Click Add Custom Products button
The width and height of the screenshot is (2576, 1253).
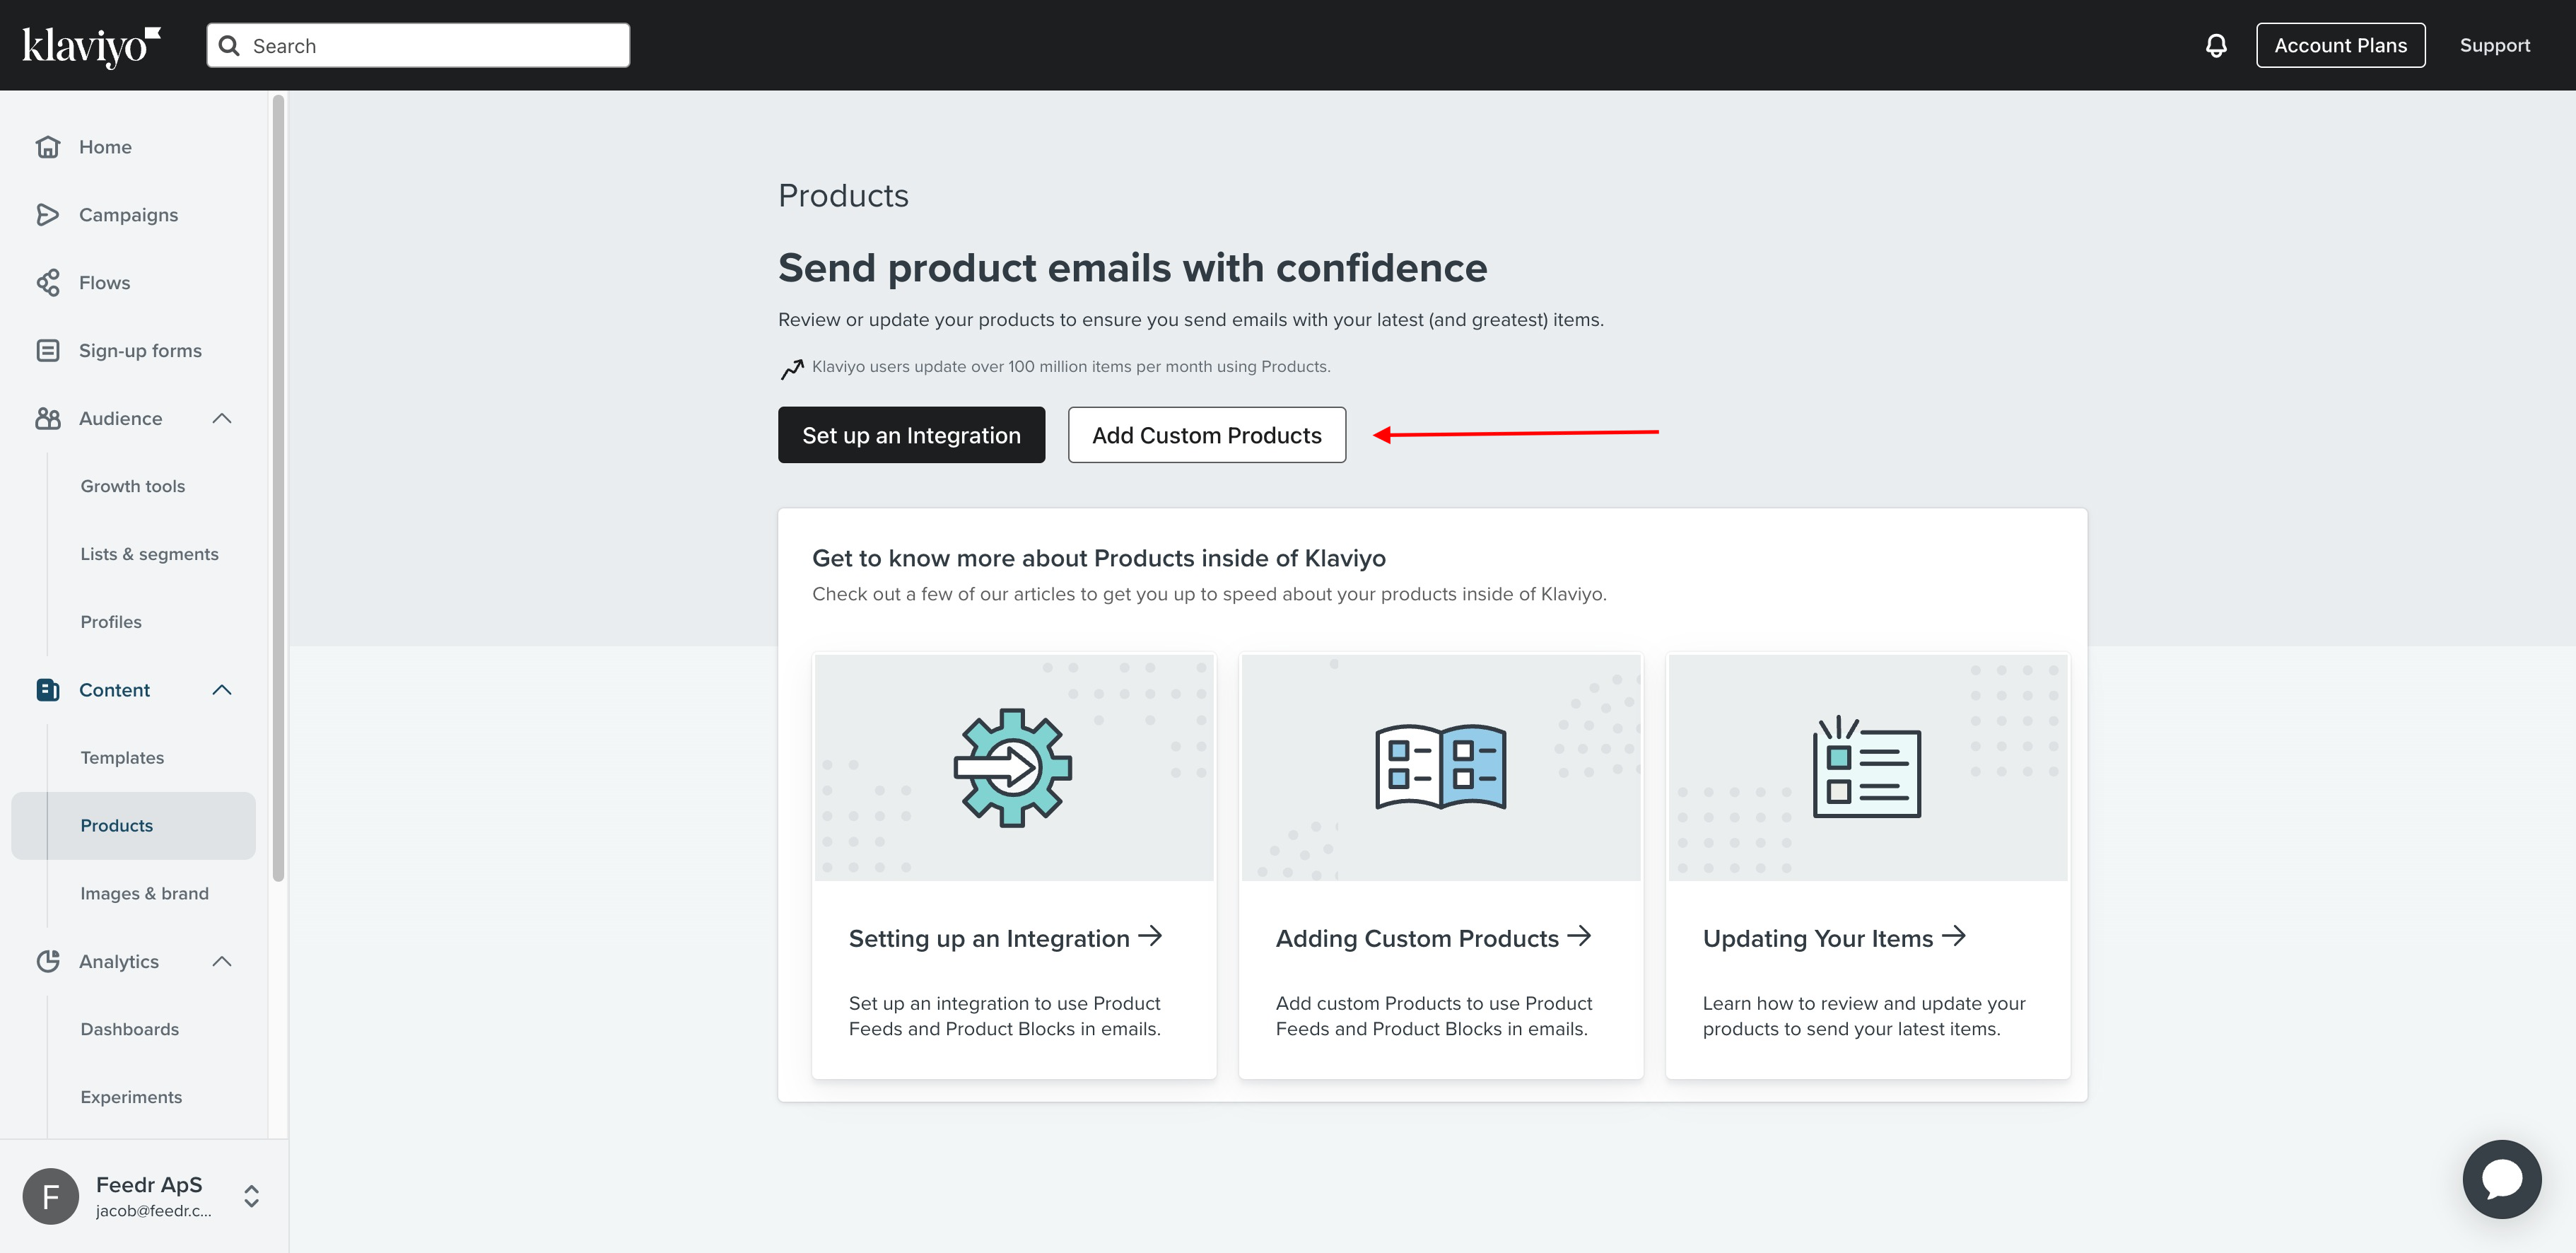coord(1207,434)
